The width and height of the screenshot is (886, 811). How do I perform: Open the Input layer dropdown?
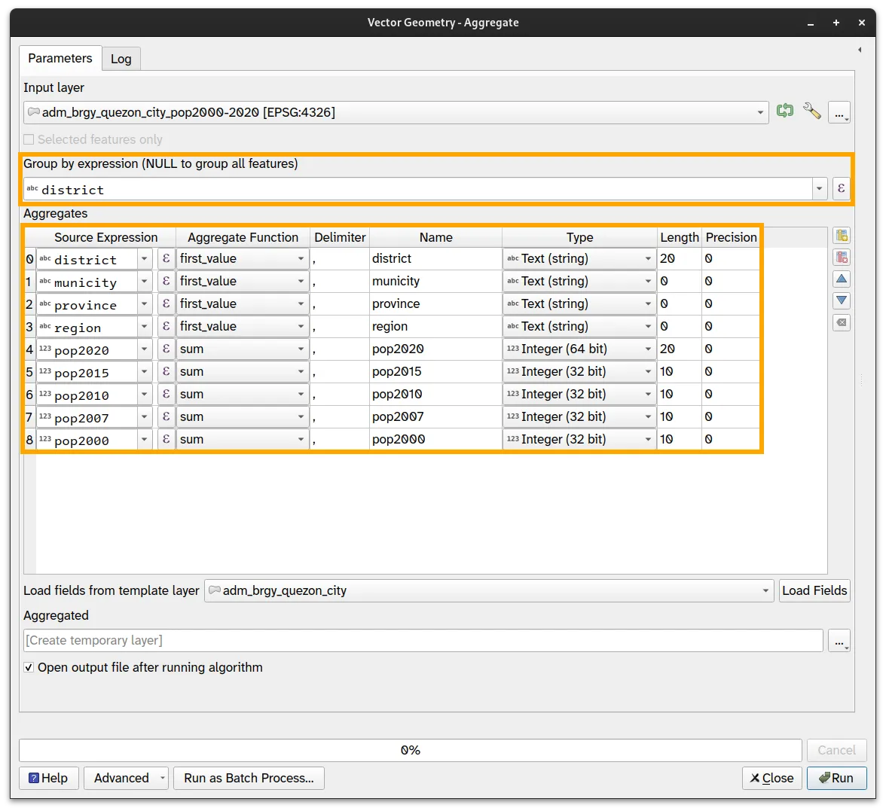tap(760, 112)
